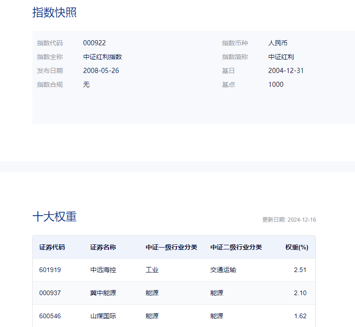Screen dimensions: 355x327
Task: Select the 中远海控 security name cell
Action: (x=103, y=270)
